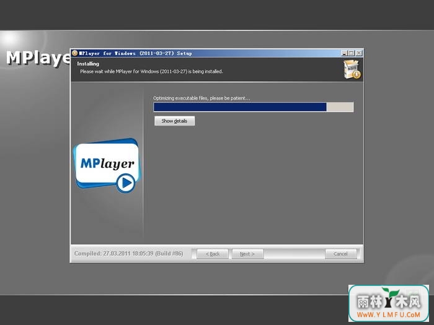Click the Show details button
Viewport: 434px width, 325px height.
tap(174, 121)
